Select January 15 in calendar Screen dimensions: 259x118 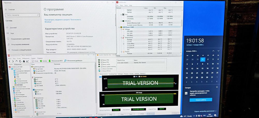click(x=202, y=68)
